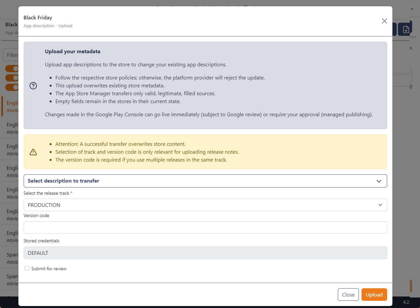Image resolution: width=420 pixels, height=308 pixels.
Task: Click the small caret arrow at top-right corner
Action: tap(412, 9)
